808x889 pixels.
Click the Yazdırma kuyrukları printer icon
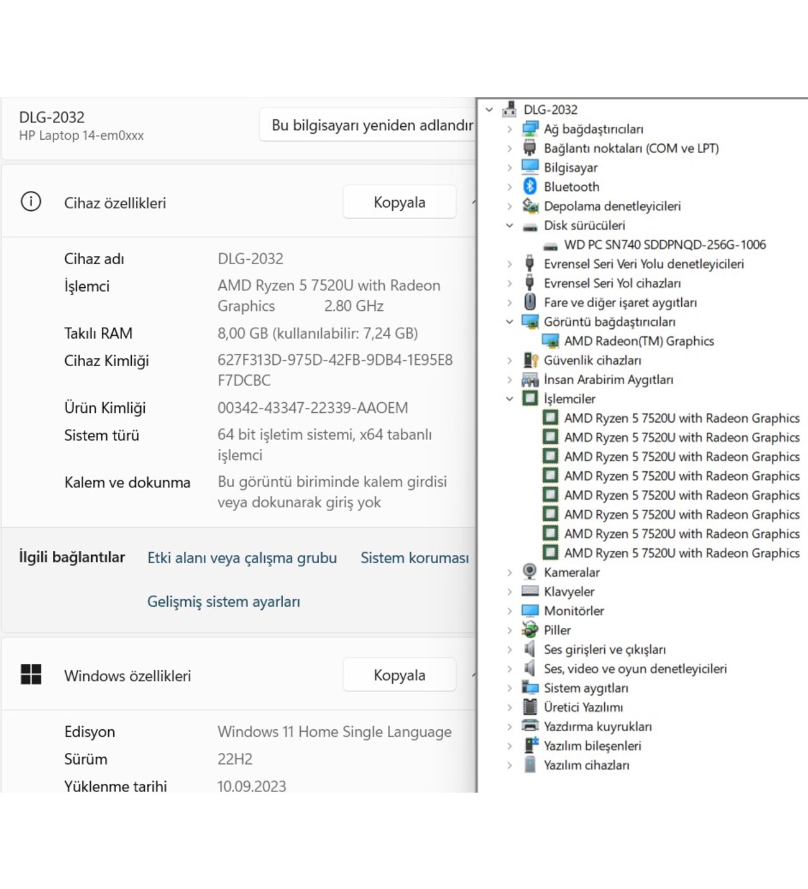click(x=530, y=726)
